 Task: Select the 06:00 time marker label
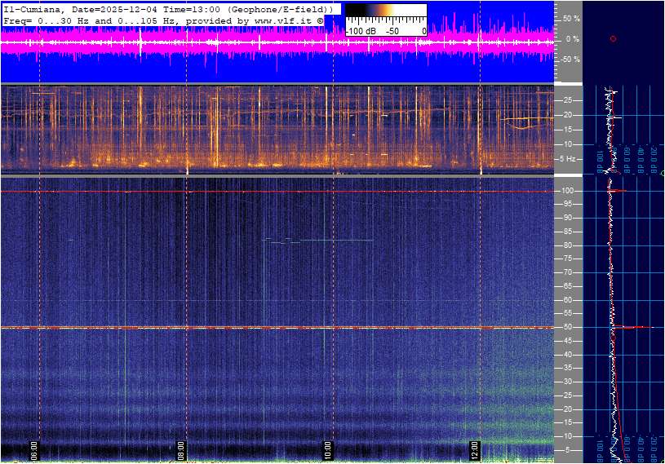(x=34, y=450)
